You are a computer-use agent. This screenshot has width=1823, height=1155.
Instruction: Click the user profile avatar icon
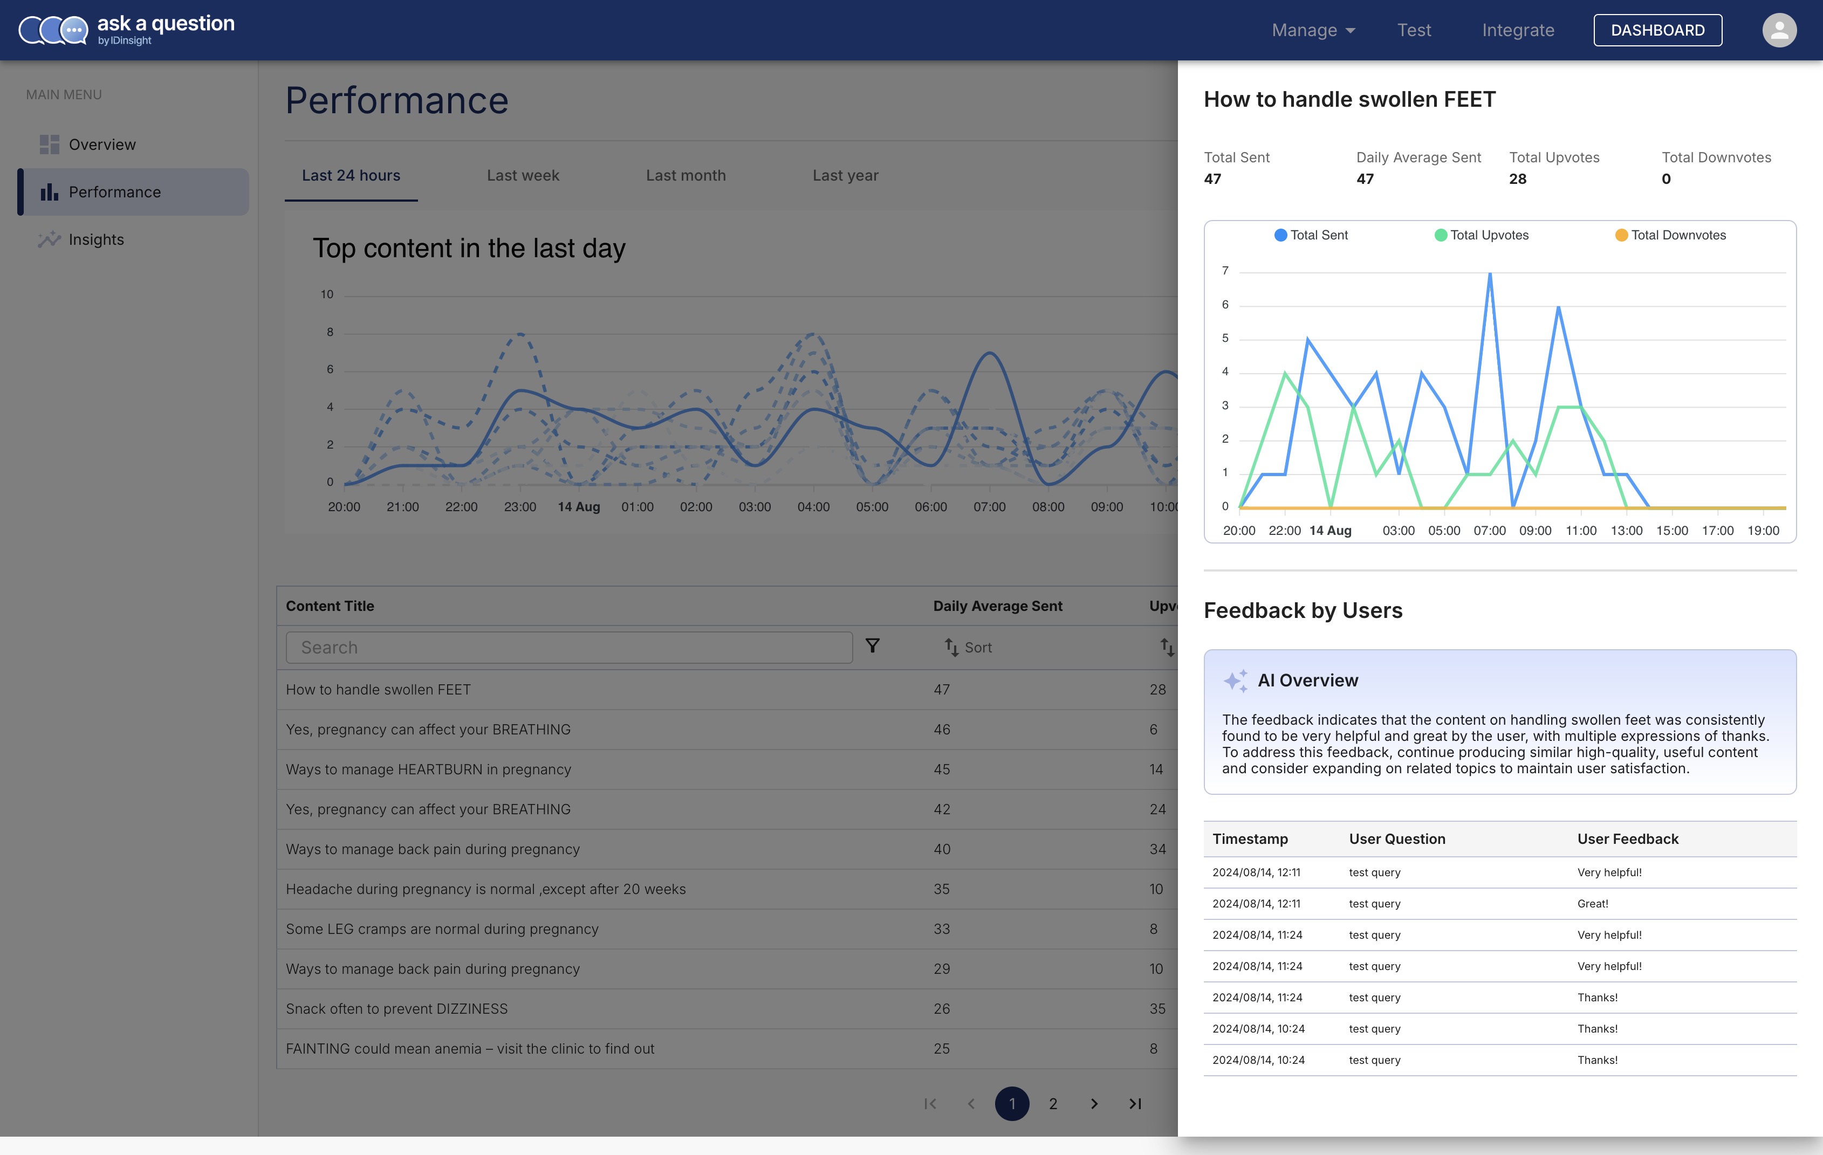(x=1778, y=30)
